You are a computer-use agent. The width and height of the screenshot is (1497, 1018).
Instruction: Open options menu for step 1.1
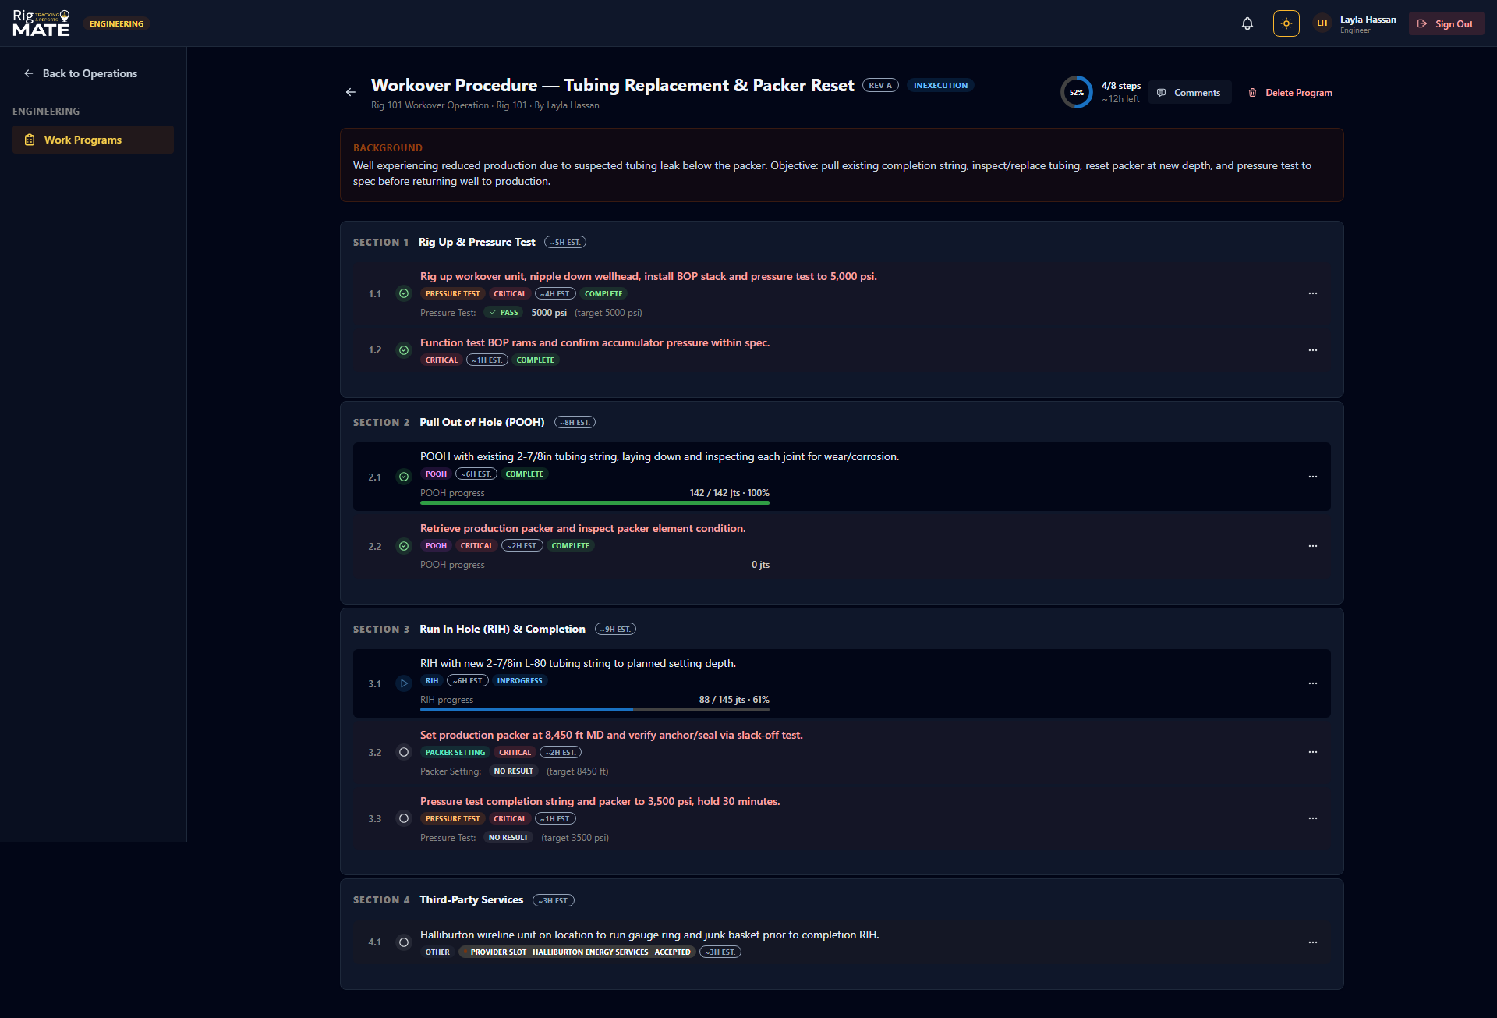click(1313, 293)
